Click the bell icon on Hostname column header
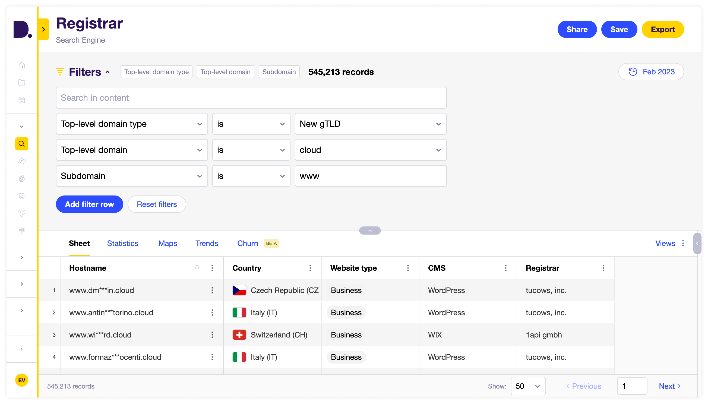708x404 pixels. [197, 267]
